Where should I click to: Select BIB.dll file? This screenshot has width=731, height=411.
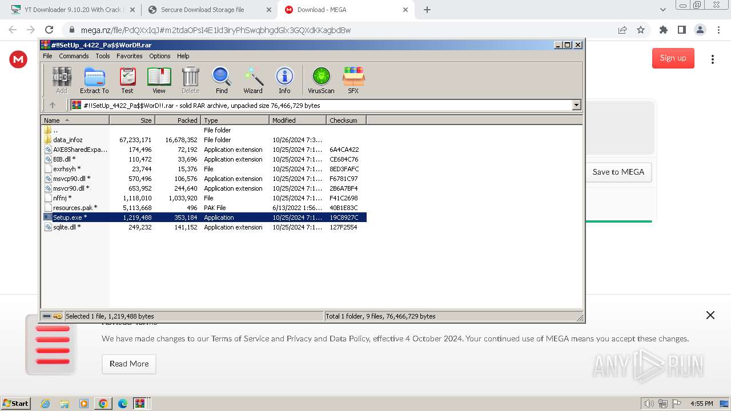tap(204, 159)
